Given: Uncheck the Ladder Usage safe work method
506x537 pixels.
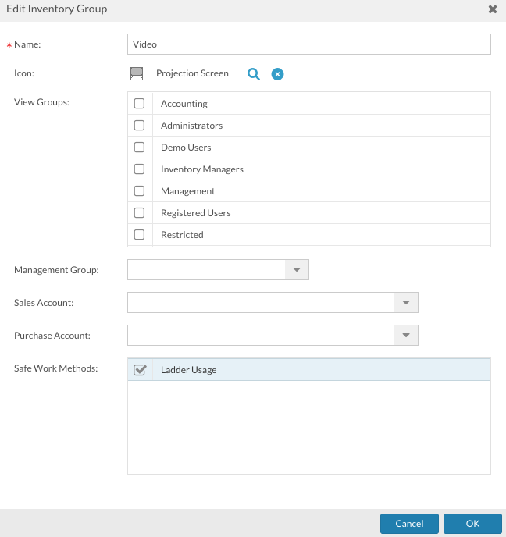Looking at the screenshot, I should coord(140,370).
